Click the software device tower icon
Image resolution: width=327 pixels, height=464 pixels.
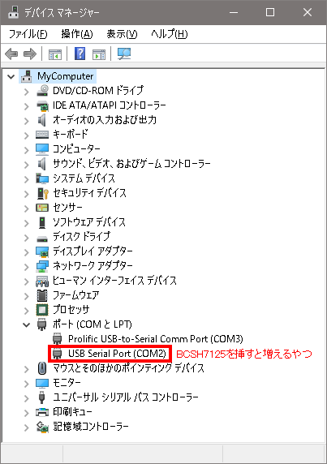coord(42,222)
